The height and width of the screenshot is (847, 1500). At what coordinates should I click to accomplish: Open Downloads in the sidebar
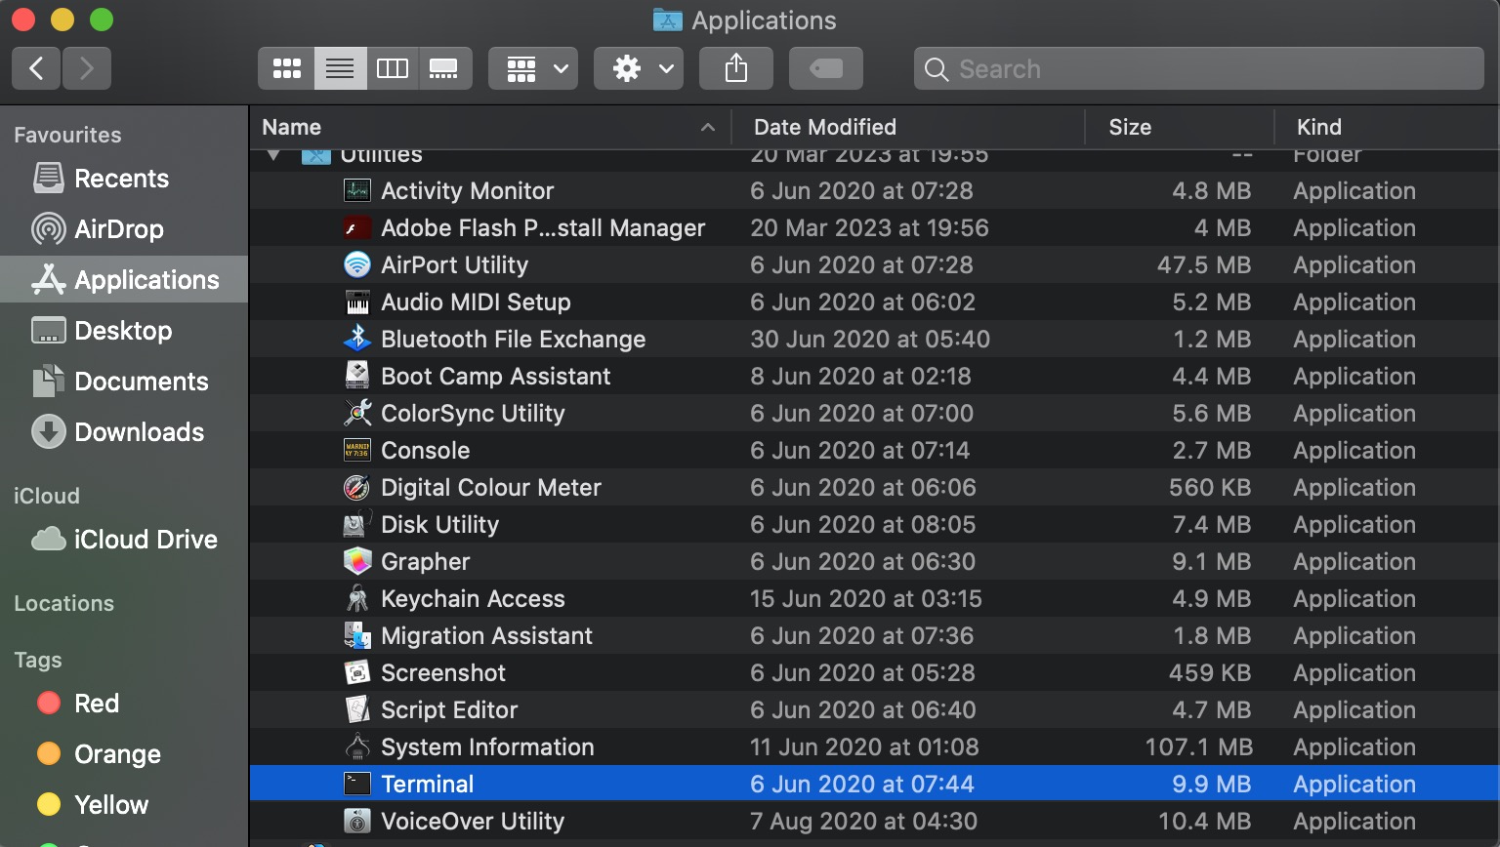tap(123, 432)
